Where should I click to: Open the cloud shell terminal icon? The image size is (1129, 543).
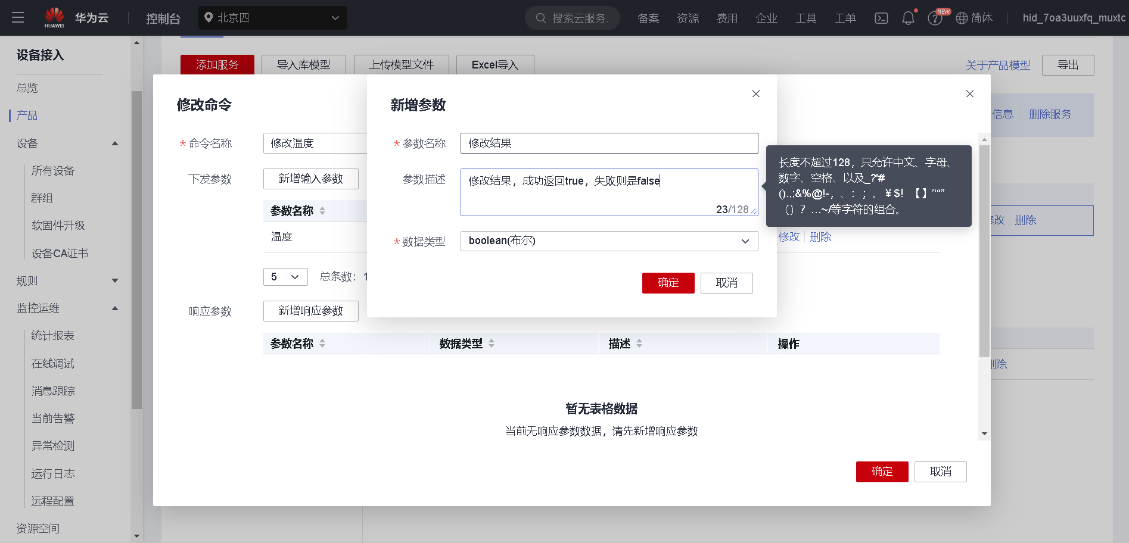[x=881, y=18]
